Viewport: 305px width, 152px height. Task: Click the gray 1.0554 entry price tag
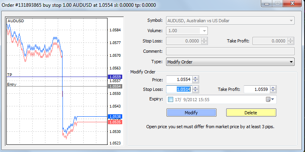(x=115, y=86)
